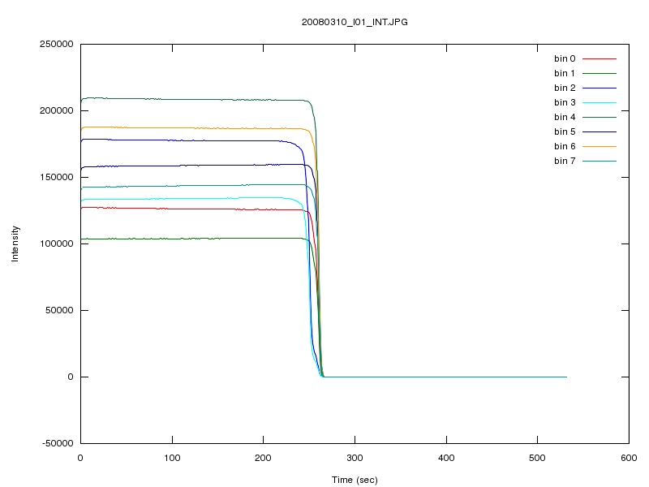The image size is (649, 487).
Task: Click the 'bin 6' legend label
Action: [x=565, y=146]
